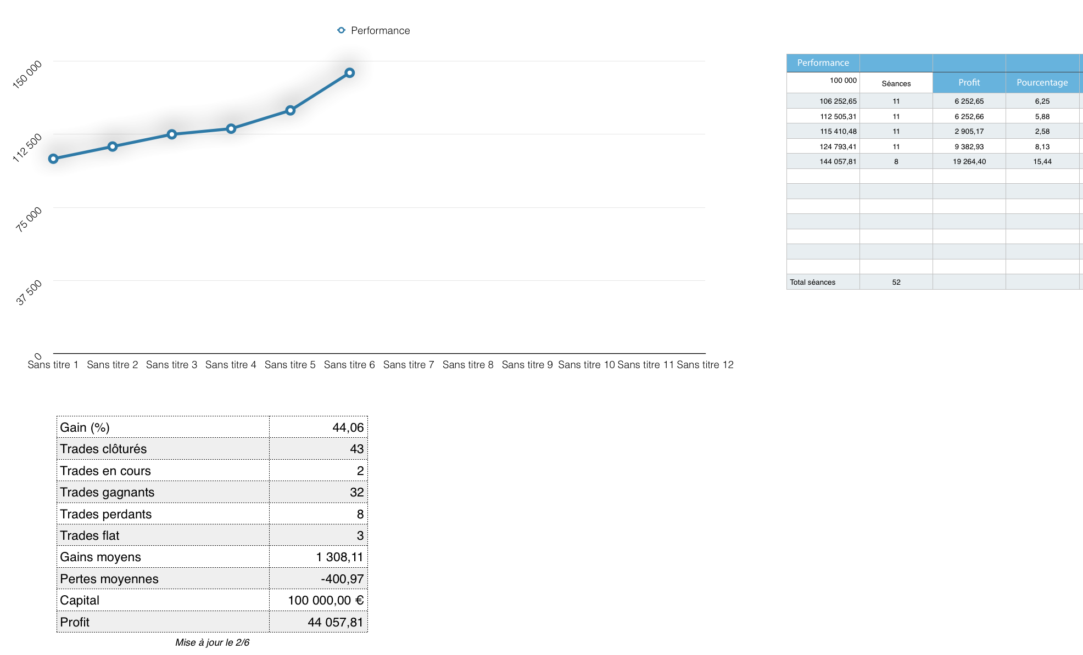This screenshot has width=1083, height=655.
Task: Click the 150 000 y-axis label
Action: 27,75
